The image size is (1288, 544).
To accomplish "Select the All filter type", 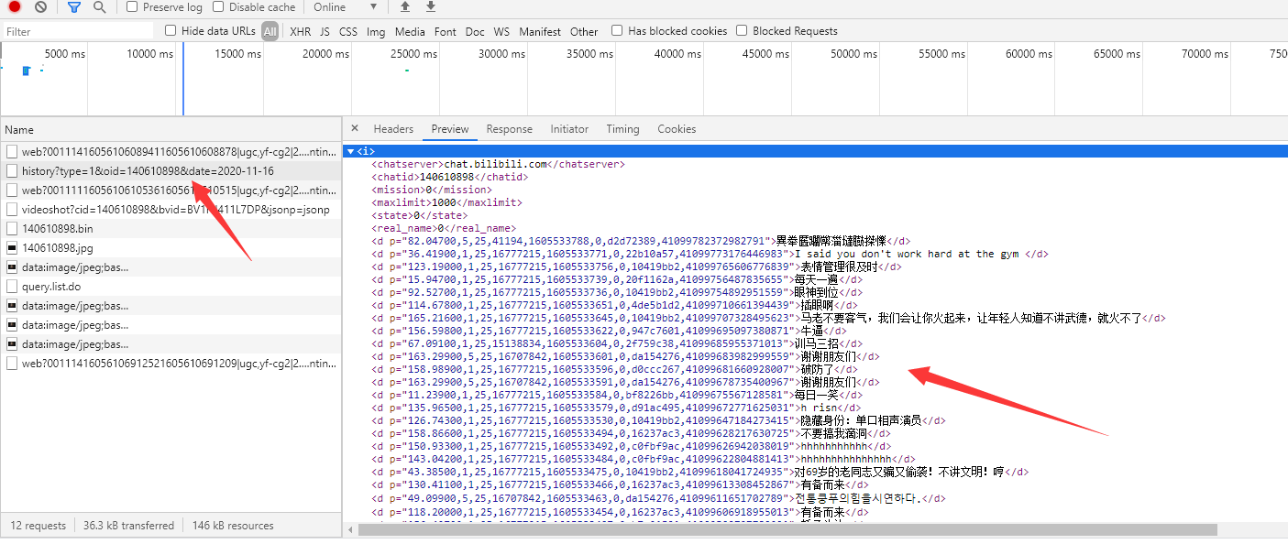I will 270,31.
